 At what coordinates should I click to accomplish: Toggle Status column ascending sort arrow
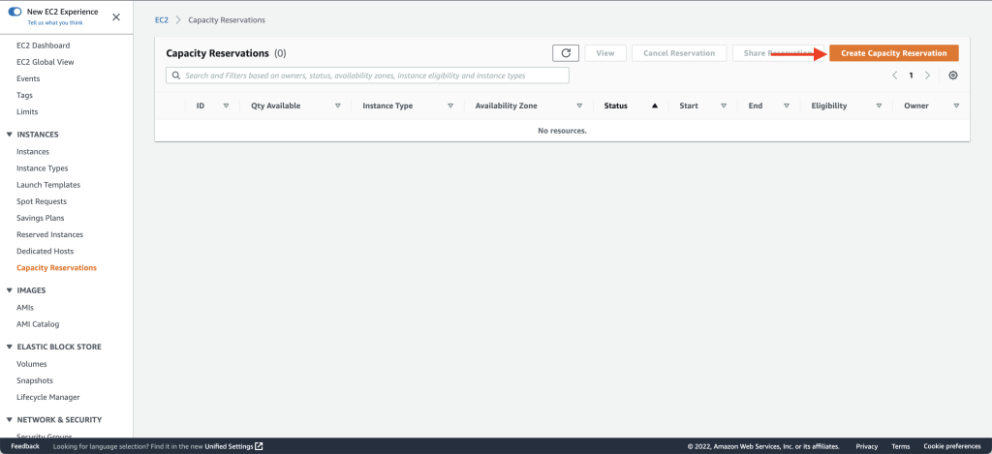tap(655, 106)
